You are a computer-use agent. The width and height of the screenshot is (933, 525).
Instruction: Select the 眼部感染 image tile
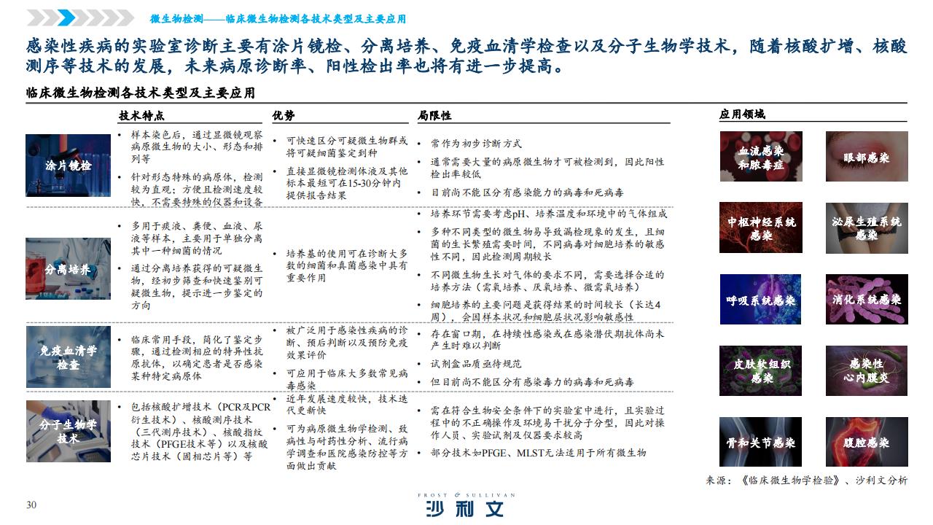(867, 156)
